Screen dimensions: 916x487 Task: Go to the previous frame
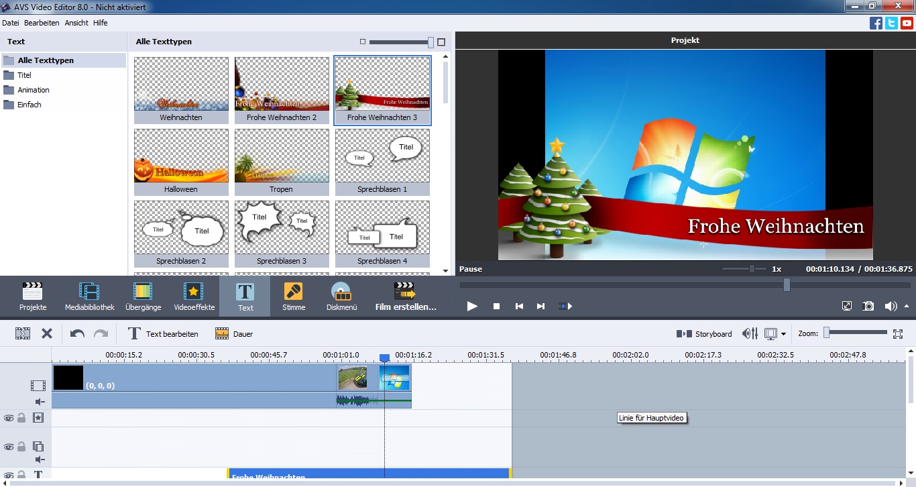tap(519, 306)
